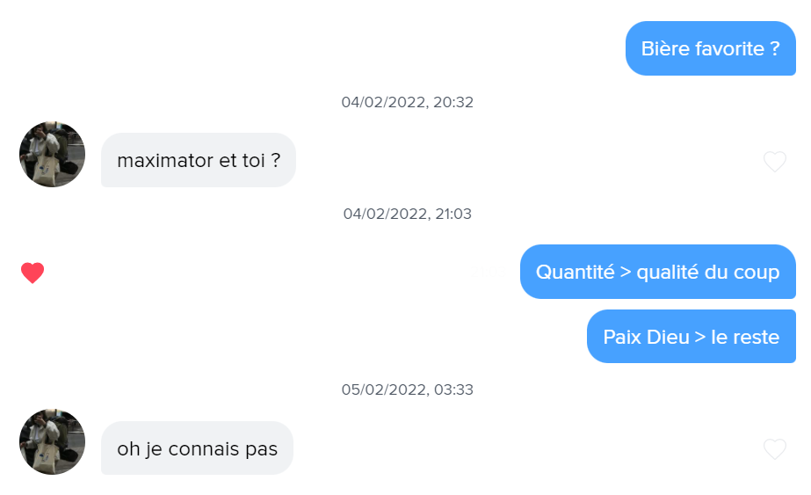
Task: Remove the red heart reaction
Action: tap(33, 273)
